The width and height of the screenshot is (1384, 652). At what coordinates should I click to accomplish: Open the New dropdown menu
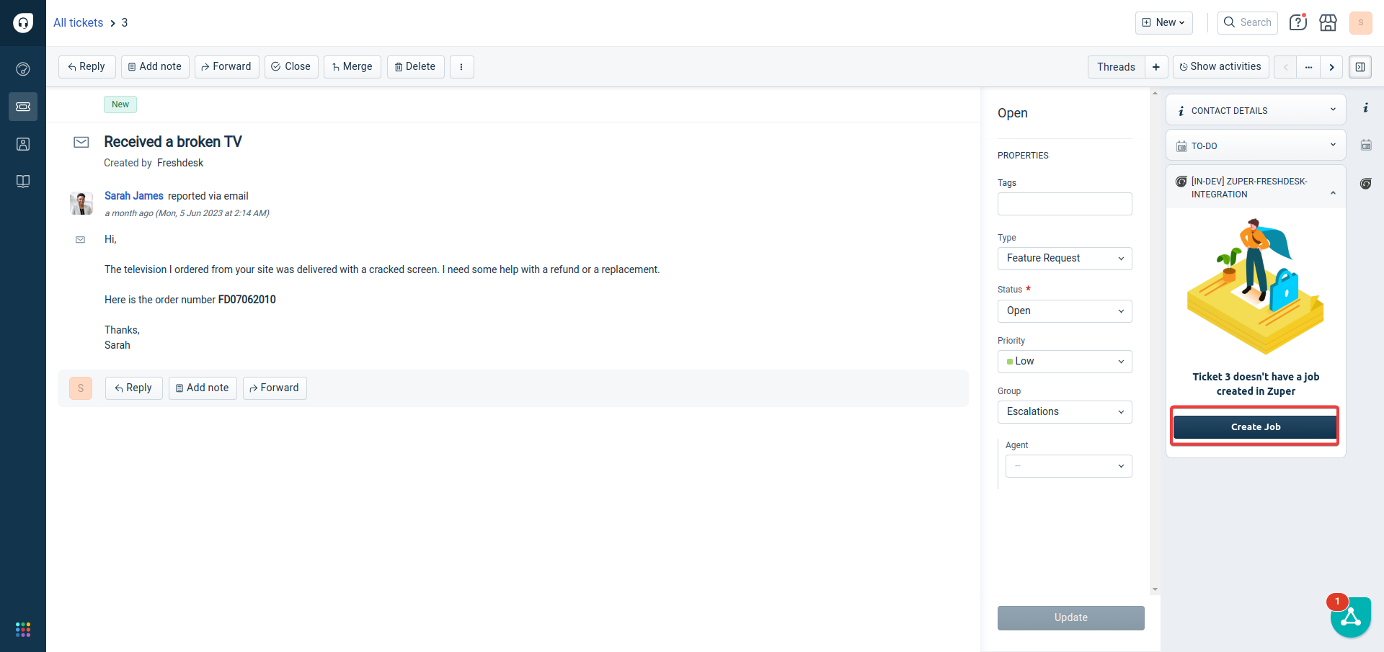pos(1163,23)
